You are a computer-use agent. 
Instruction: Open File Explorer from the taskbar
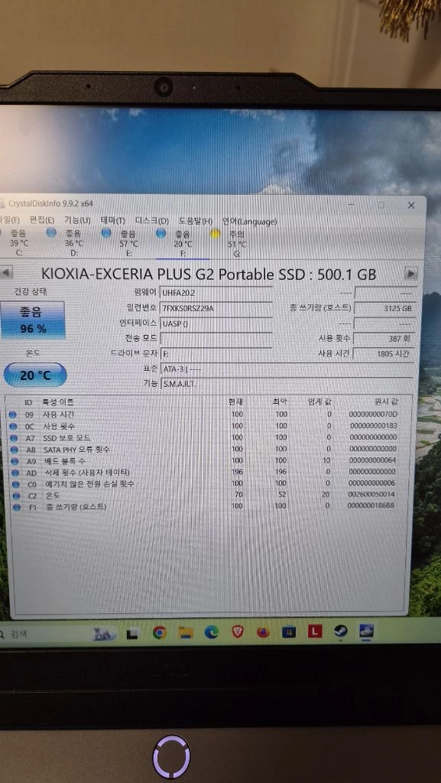coord(186,632)
